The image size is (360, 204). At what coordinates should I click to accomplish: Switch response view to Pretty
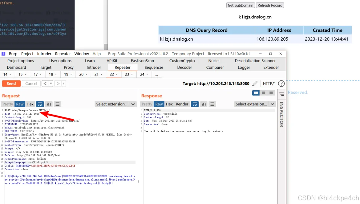[147, 104]
